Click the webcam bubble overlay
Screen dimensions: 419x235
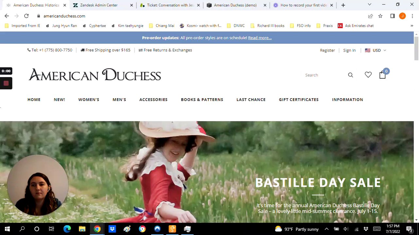coord(38,185)
